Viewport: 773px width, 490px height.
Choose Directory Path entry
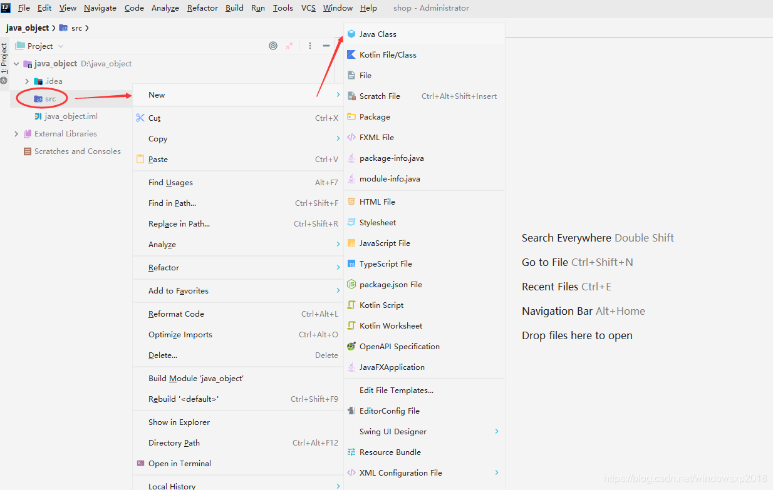238,443
